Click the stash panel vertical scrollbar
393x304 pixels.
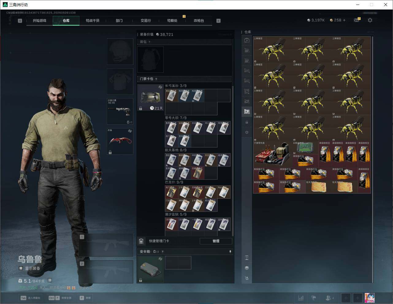(x=372, y=159)
